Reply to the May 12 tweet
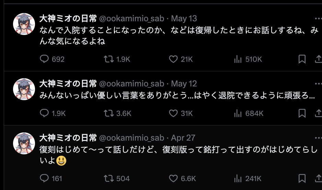 pyautogui.click(x=45, y=113)
